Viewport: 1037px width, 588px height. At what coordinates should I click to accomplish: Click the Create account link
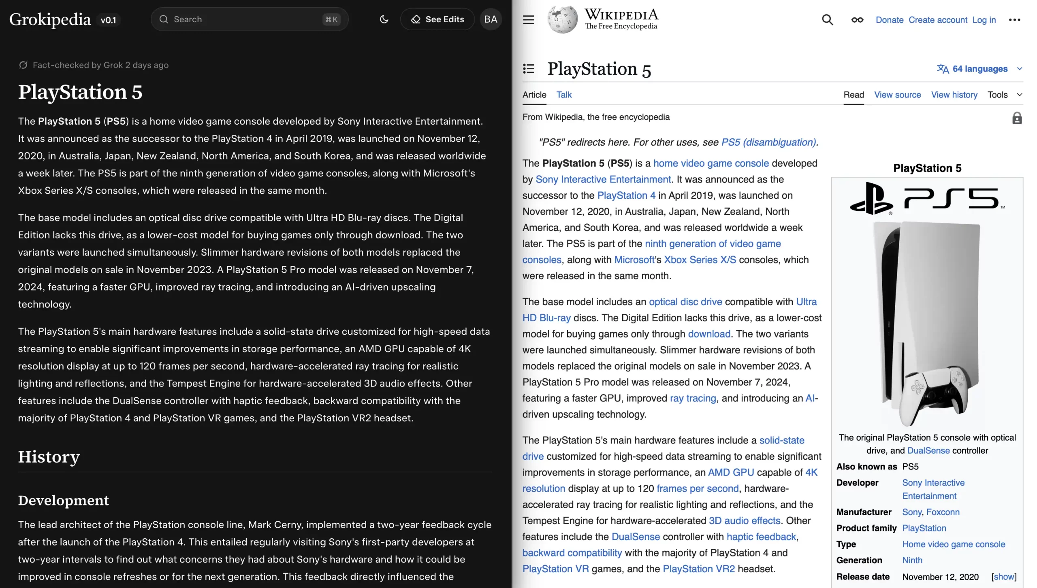(938, 19)
